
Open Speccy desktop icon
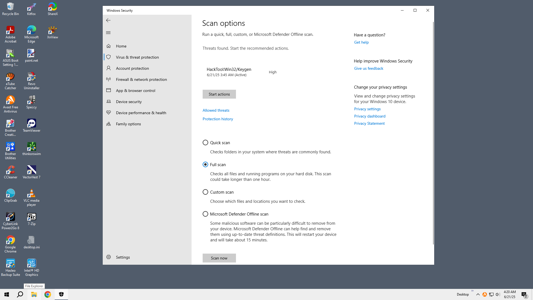click(x=31, y=102)
